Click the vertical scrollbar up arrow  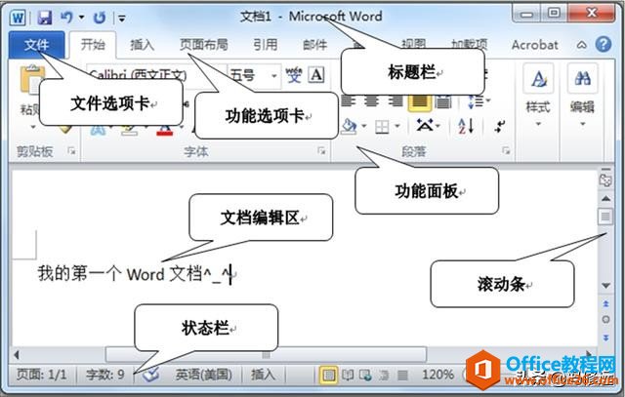click(x=605, y=198)
